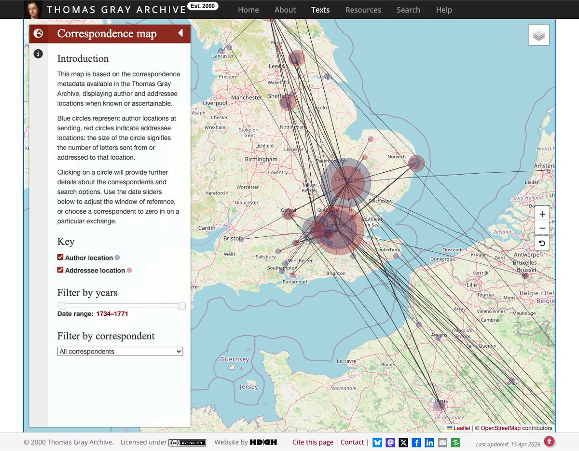Image resolution: width=579 pixels, height=451 pixels.
Task: Open the Search menu
Action: [x=408, y=10]
